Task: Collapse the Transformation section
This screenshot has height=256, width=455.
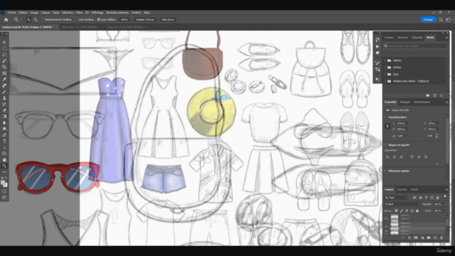Action: point(385,117)
